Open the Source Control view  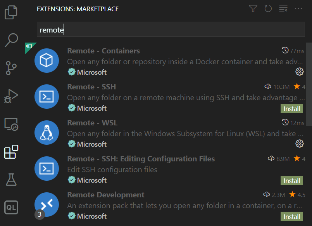tap(11, 68)
